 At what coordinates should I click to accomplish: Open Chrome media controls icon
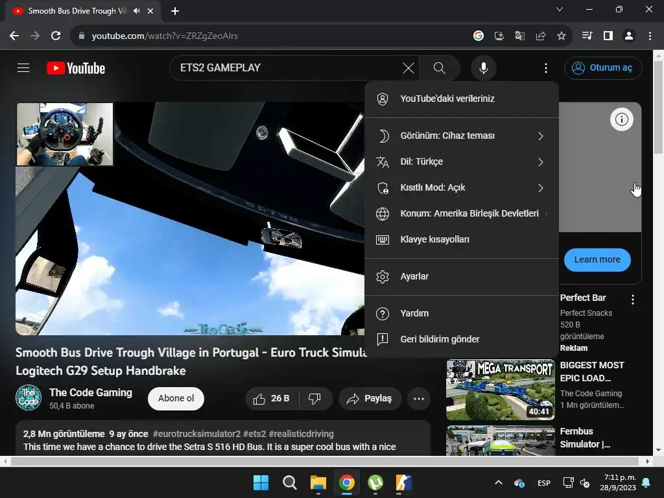pyautogui.click(x=587, y=36)
